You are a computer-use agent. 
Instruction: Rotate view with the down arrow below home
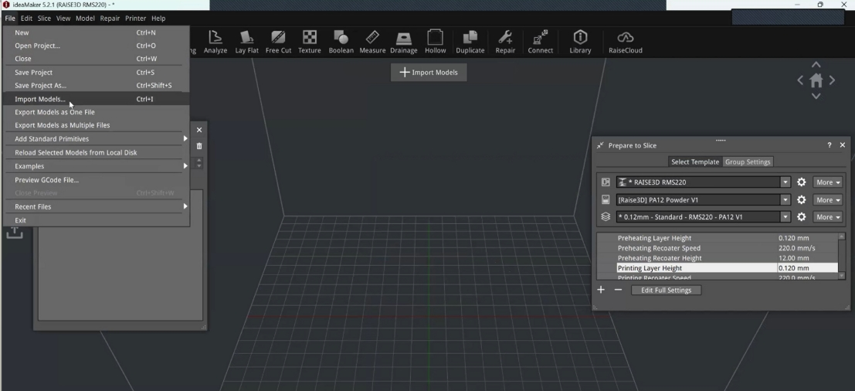coord(816,96)
